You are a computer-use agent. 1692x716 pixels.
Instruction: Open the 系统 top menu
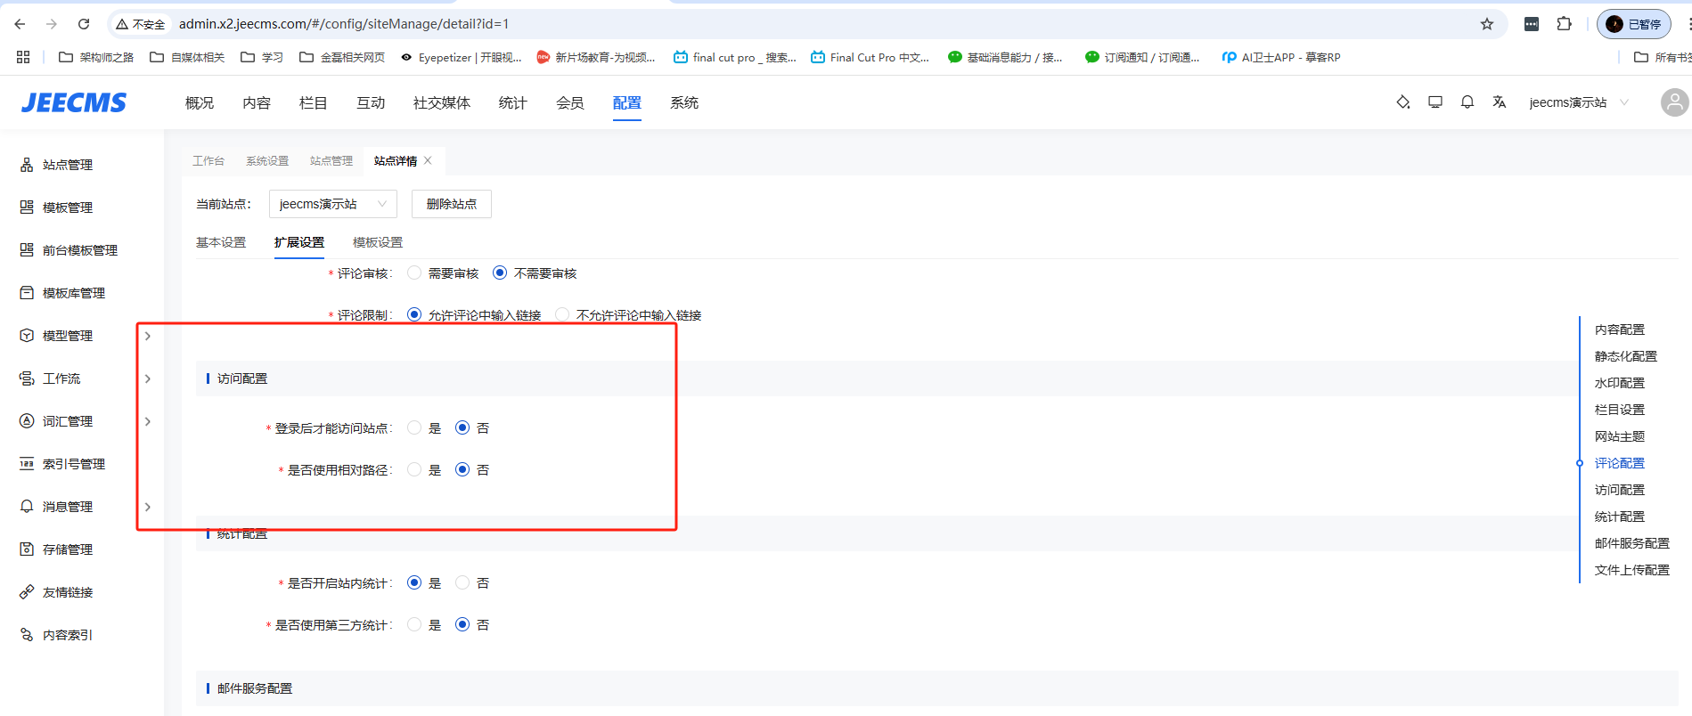pos(684,102)
